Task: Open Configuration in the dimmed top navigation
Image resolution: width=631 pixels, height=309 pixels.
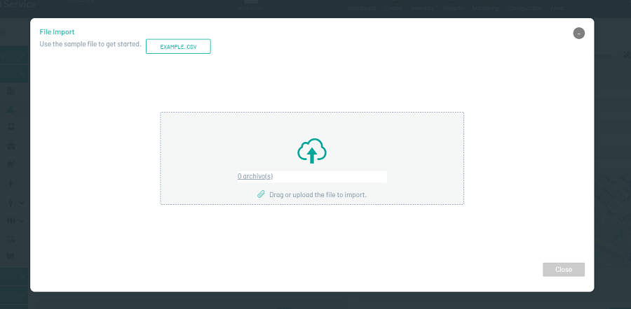Action: (x=524, y=8)
